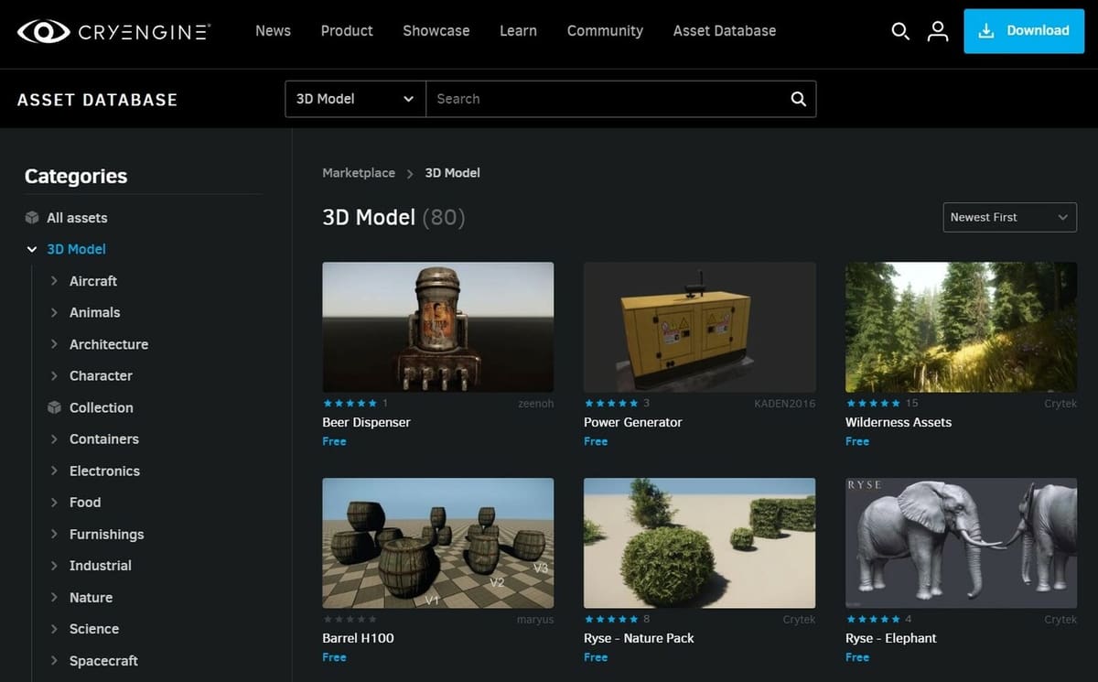Select the 3D Model category label
The image size is (1098, 682).
(x=76, y=249)
